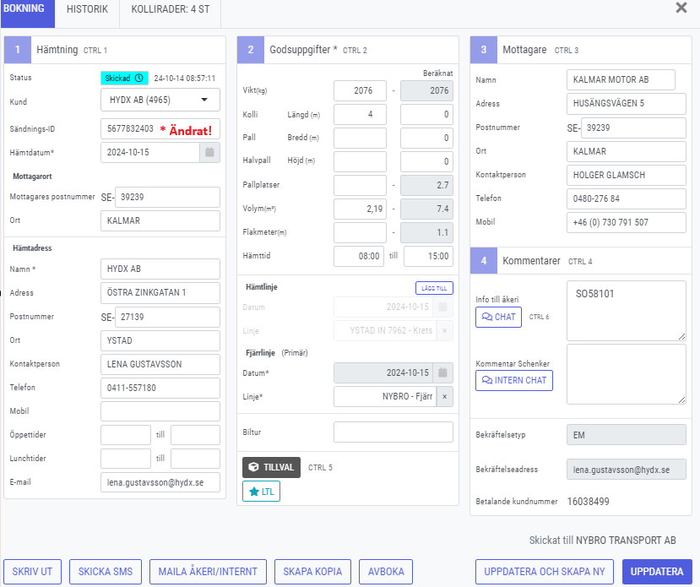Expand the Kund dropdown HYDX AB
Screen dimensions: 700x587
[160, 100]
